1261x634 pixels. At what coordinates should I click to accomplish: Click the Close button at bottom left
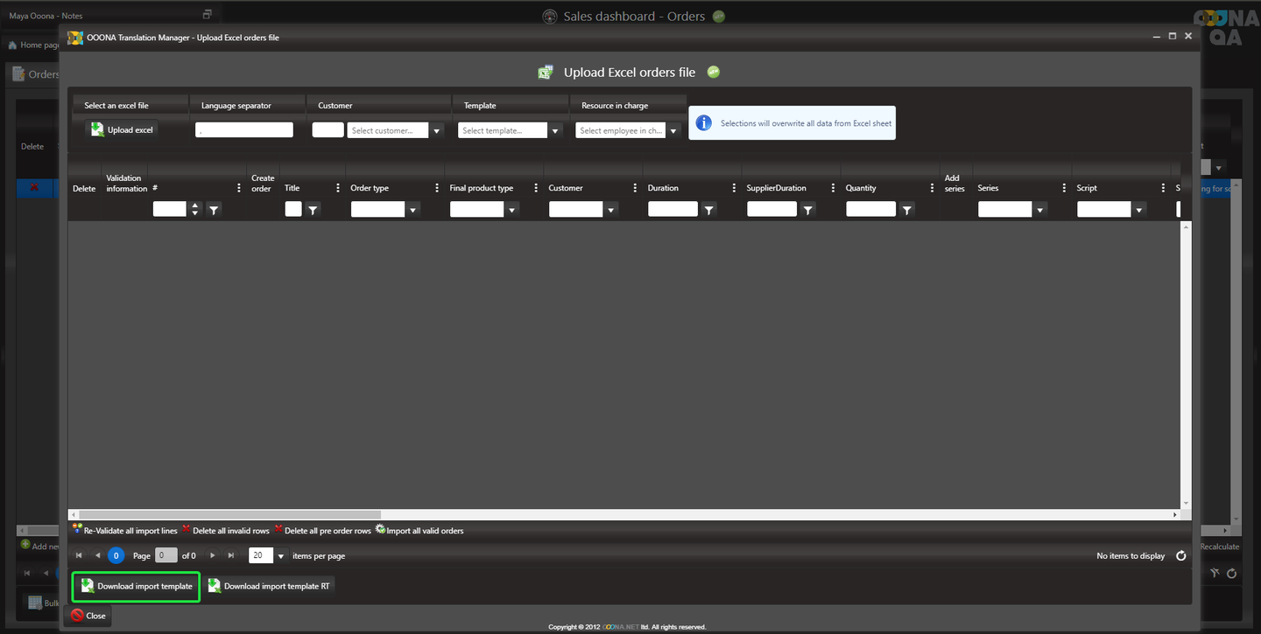point(88,616)
